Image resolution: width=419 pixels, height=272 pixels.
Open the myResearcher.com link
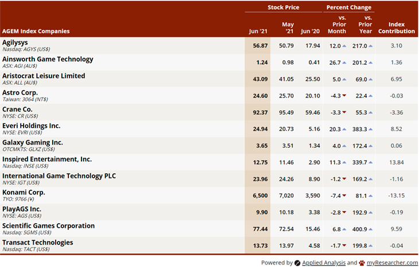coord(393,263)
